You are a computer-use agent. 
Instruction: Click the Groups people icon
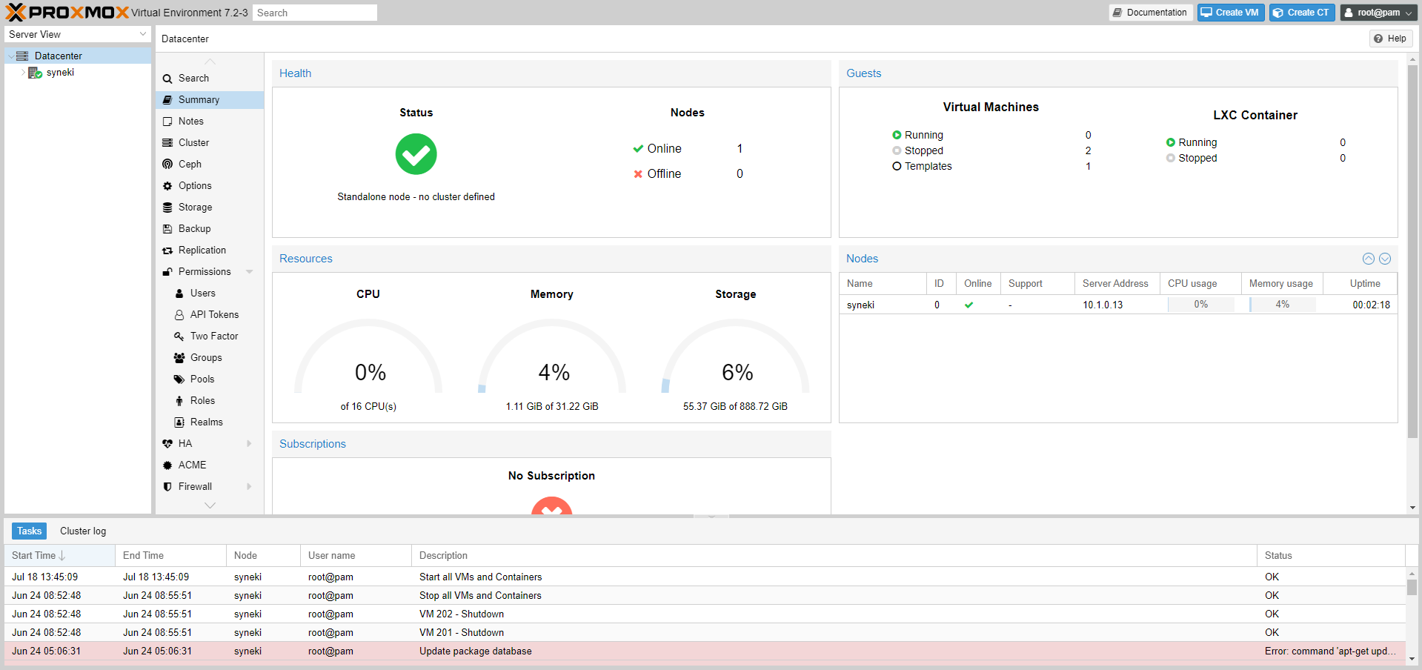click(179, 358)
